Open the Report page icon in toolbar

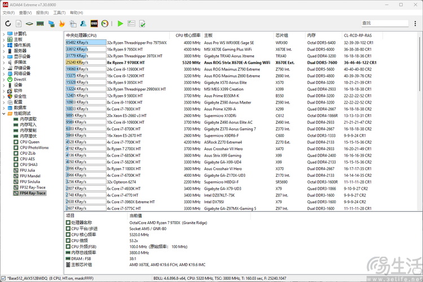coord(19,24)
